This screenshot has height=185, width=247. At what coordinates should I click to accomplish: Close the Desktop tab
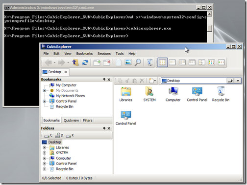66,72
